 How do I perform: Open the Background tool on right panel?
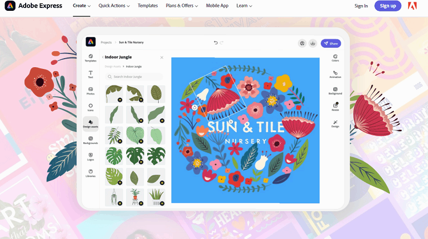(335, 90)
